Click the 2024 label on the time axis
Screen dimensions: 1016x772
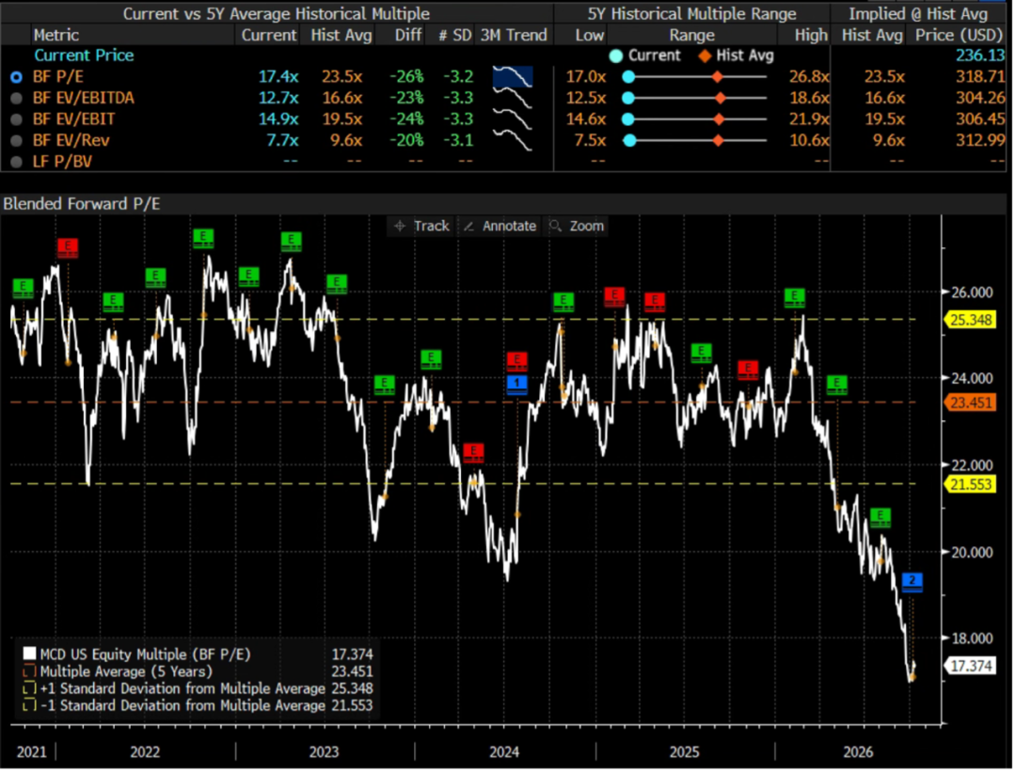504,752
